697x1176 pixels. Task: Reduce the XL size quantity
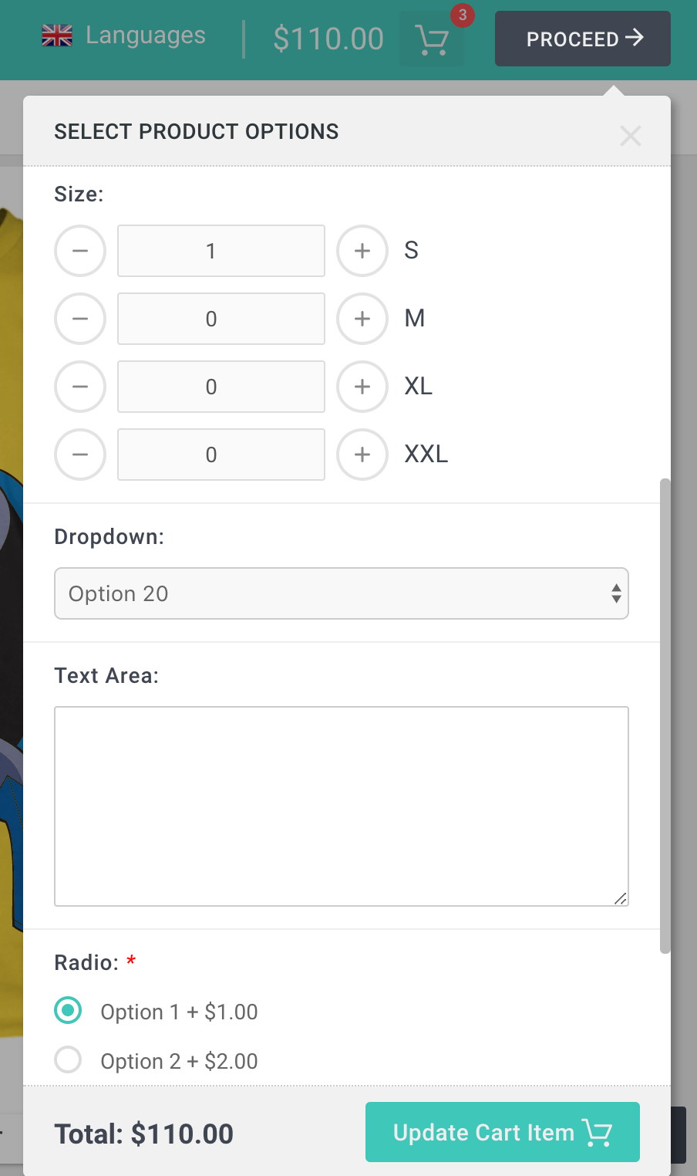click(x=80, y=387)
